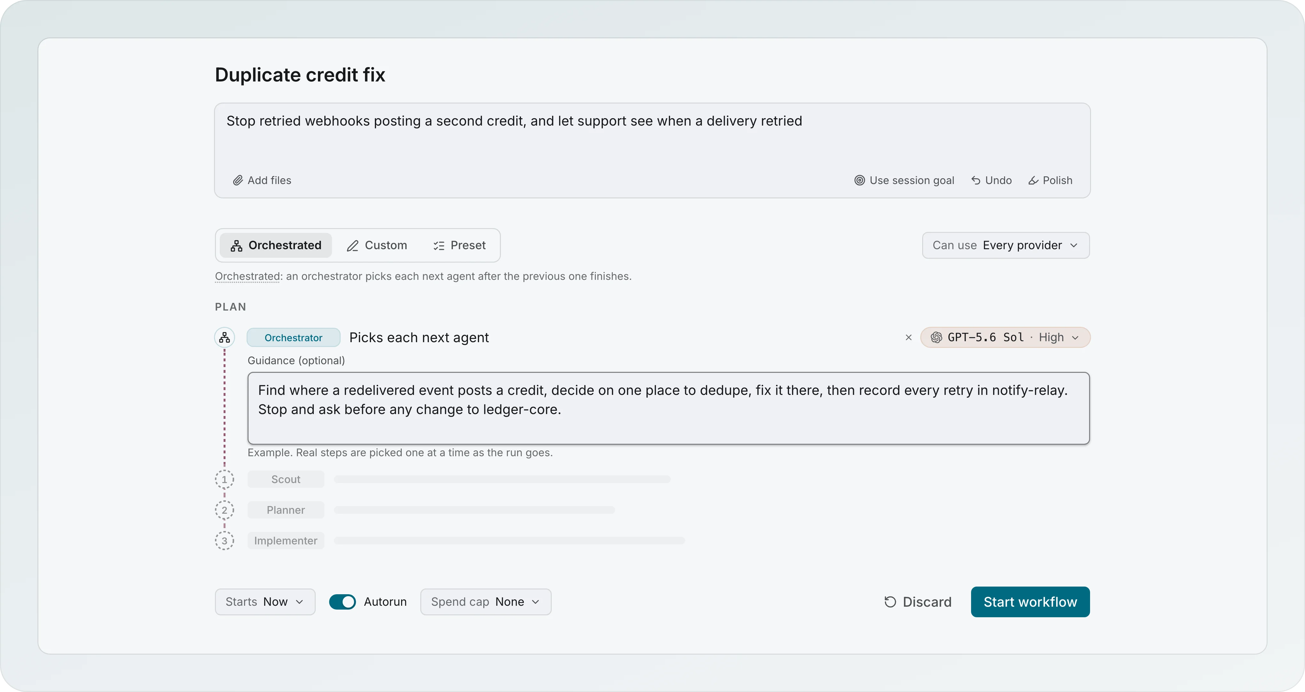Click the Orchestrator role badge
The height and width of the screenshot is (692, 1305).
[x=293, y=337]
